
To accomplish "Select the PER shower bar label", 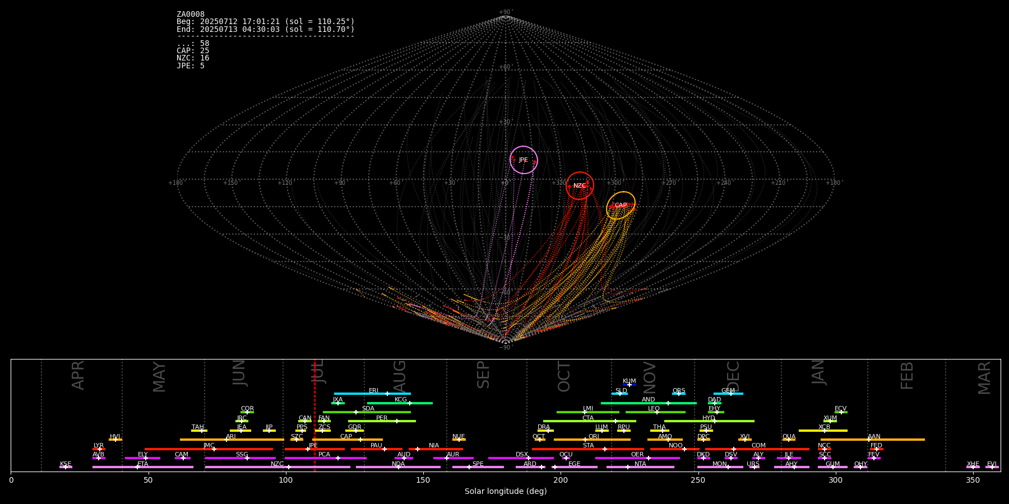I will click(382, 418).
